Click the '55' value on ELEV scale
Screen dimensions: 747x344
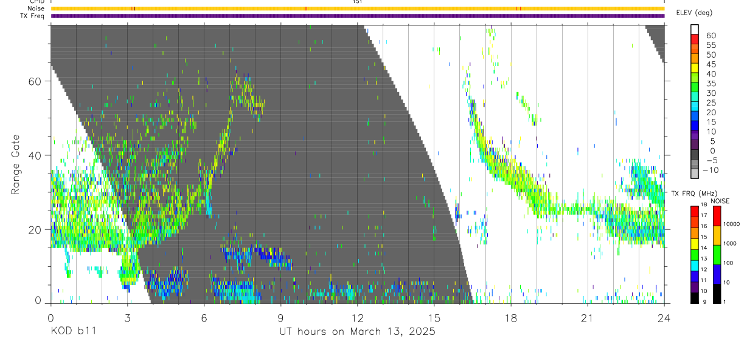pos(712,46)
